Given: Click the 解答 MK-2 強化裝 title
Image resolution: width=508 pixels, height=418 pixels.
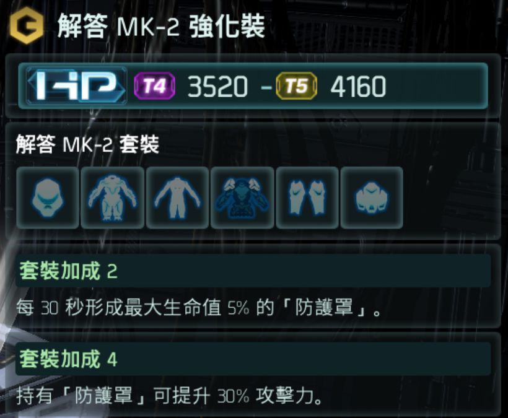Looking at the screenshot, I should [161, 27].
